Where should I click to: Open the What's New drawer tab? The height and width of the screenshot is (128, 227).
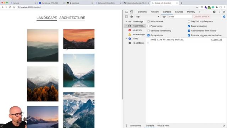(x=163, y=126)
